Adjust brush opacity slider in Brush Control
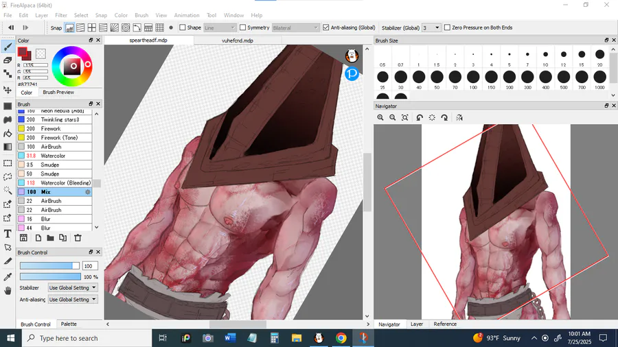The height and width of the screenshot is (347, 618). 50,277
